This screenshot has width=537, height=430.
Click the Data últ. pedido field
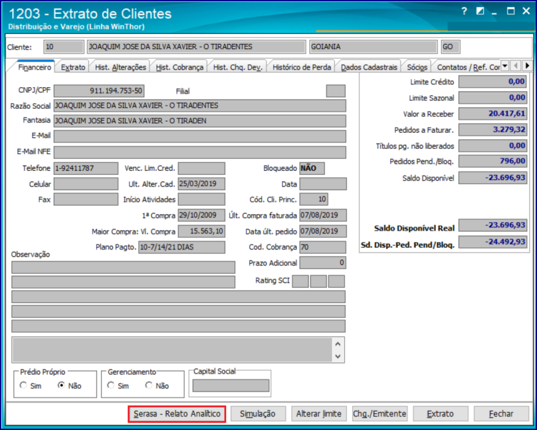[x=323, y=231]
